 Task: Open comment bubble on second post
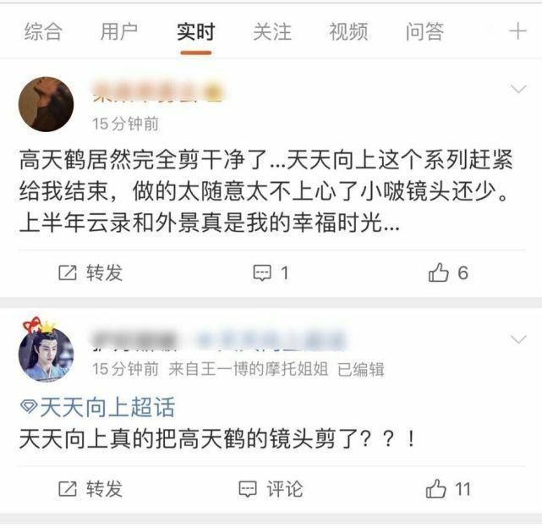(248, 489)
